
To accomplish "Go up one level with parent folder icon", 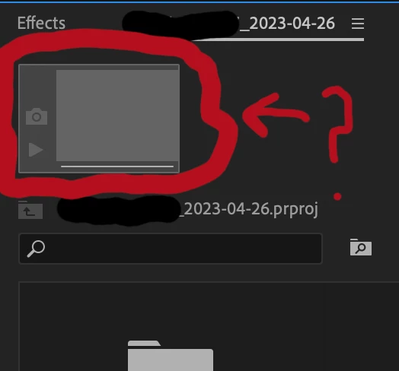I will tap(30, 210).
